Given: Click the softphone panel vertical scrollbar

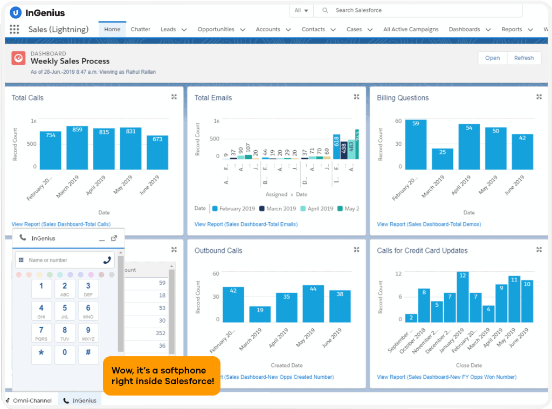Looking at the screenshot, I should click(121, 304).
